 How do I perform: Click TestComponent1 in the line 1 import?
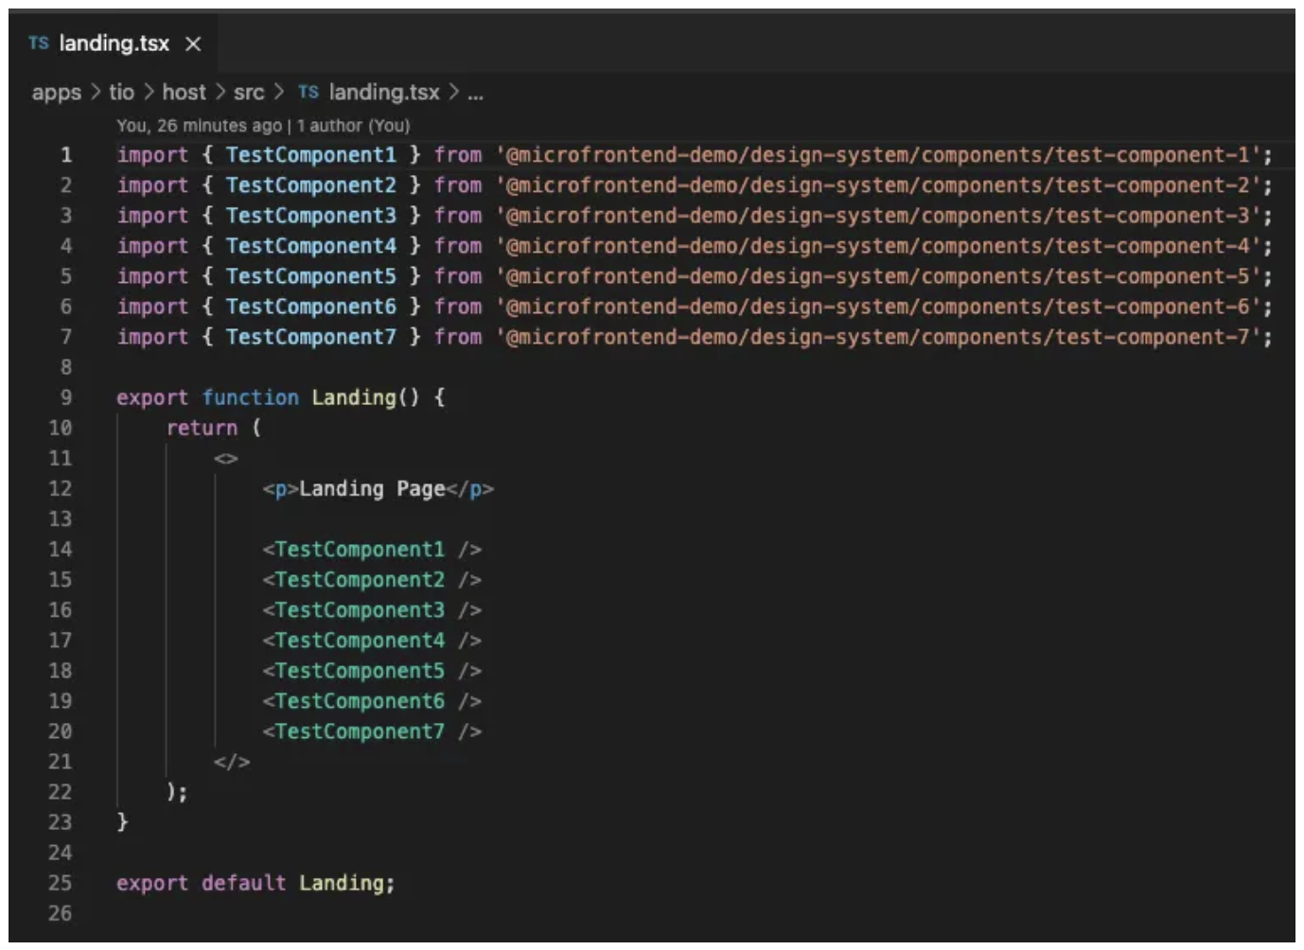[x=310, y=155]
